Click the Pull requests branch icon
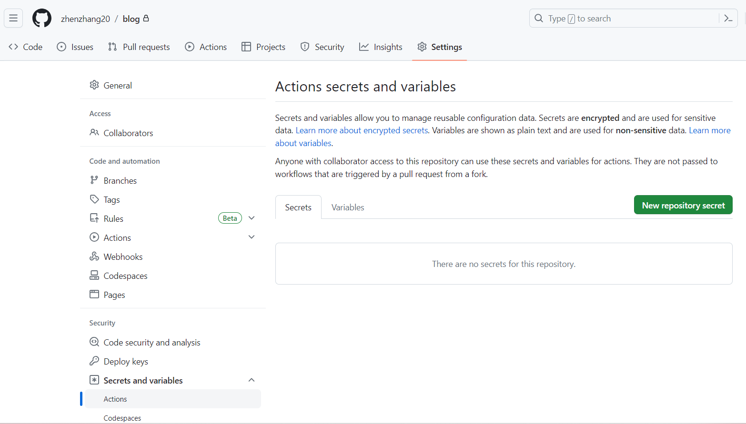 tap(112, 47)
